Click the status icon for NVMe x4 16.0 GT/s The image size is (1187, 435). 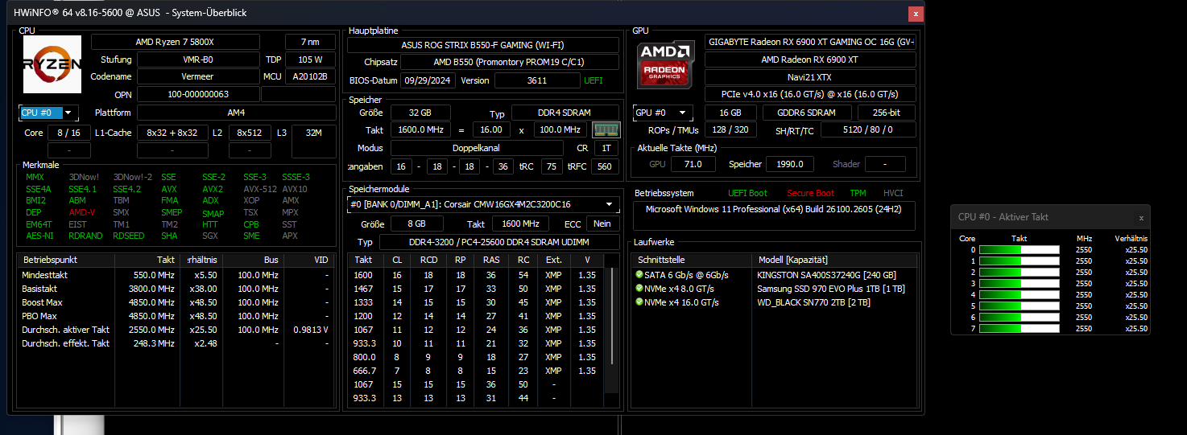coord(639,302)
